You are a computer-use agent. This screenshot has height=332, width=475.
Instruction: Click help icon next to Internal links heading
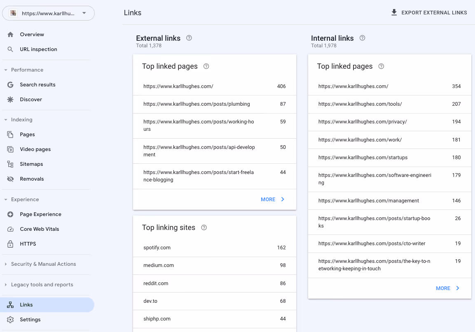point(362,38)
